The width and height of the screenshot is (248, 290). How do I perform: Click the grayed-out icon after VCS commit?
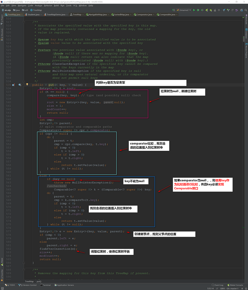coord(232,10)
